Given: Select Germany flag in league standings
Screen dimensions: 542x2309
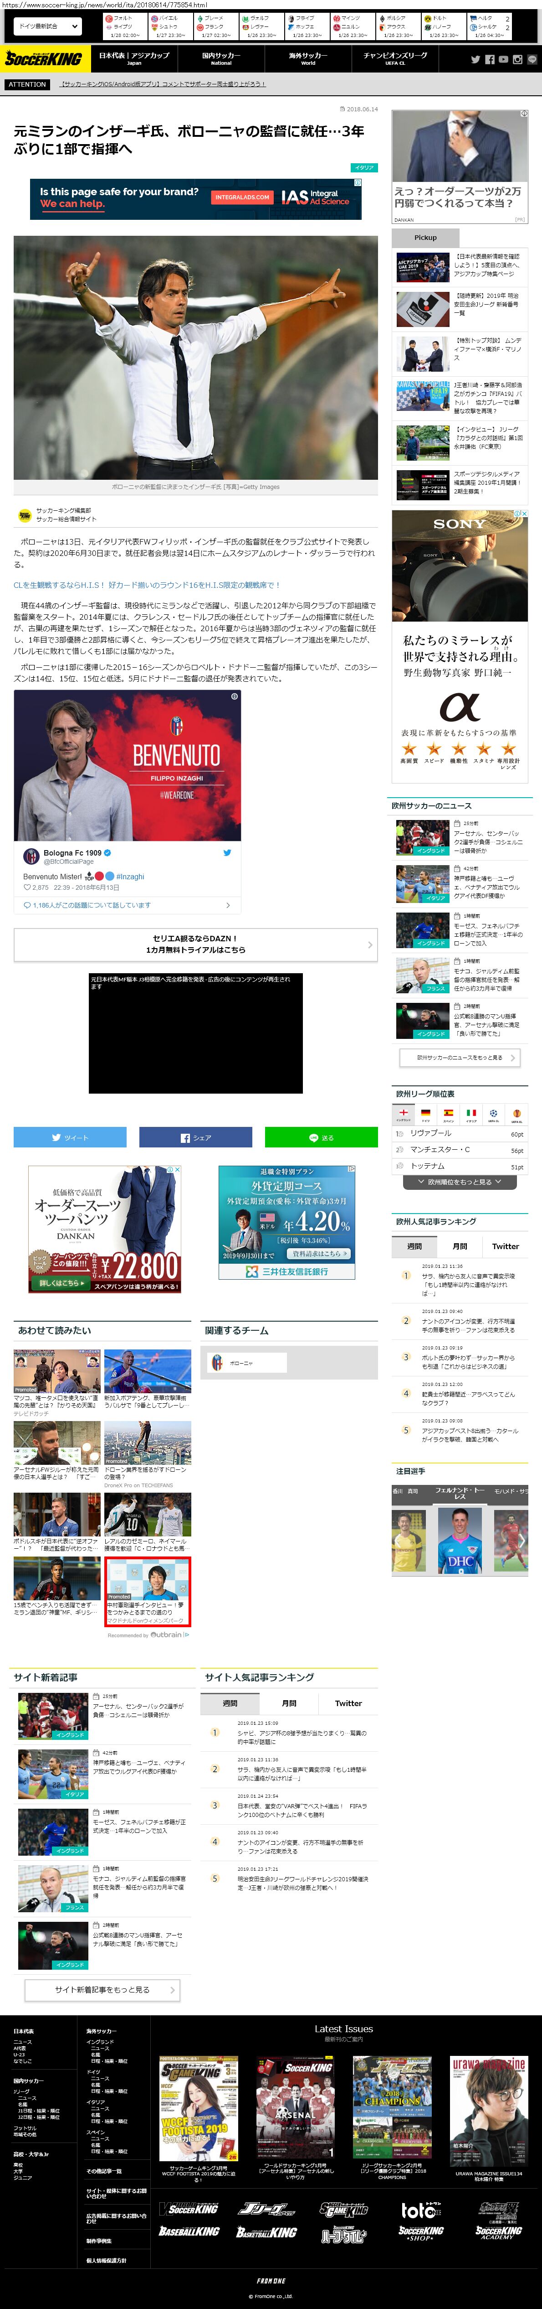Looking at the screenshot, I should point(425,1114).
